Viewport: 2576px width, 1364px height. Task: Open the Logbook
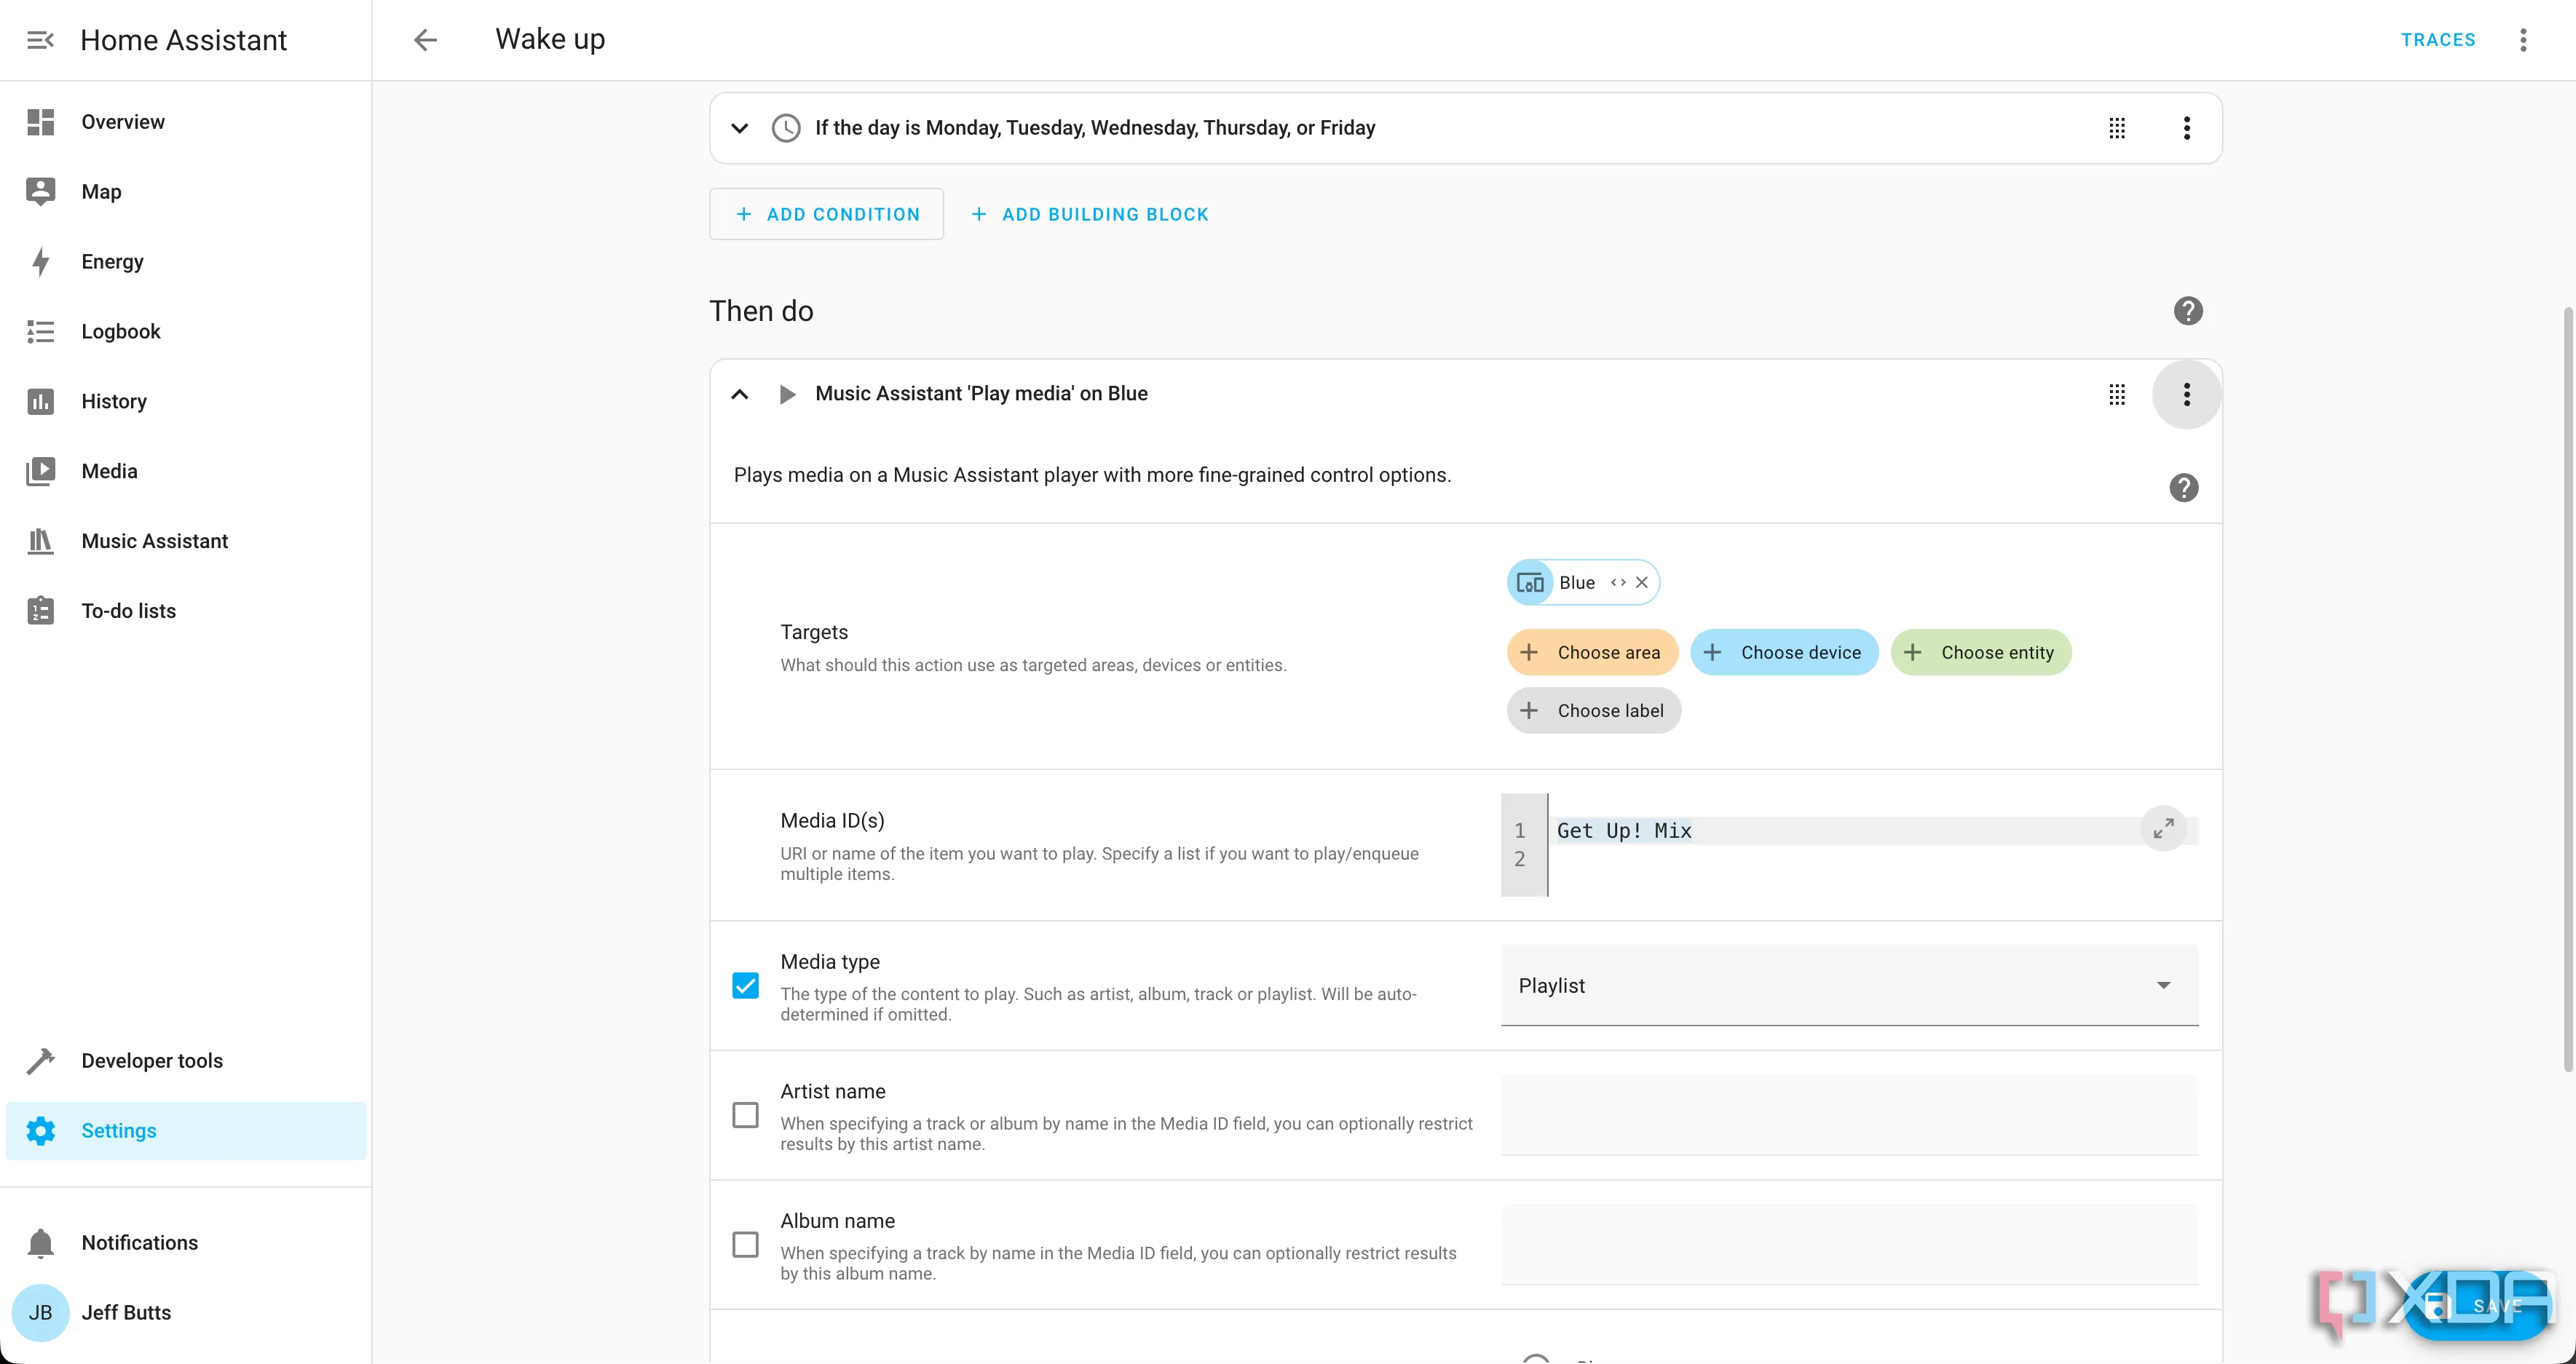click(186, 332)
